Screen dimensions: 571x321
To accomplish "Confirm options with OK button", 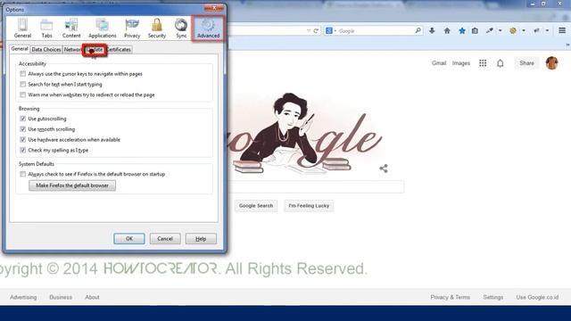I will pos(128,239).
